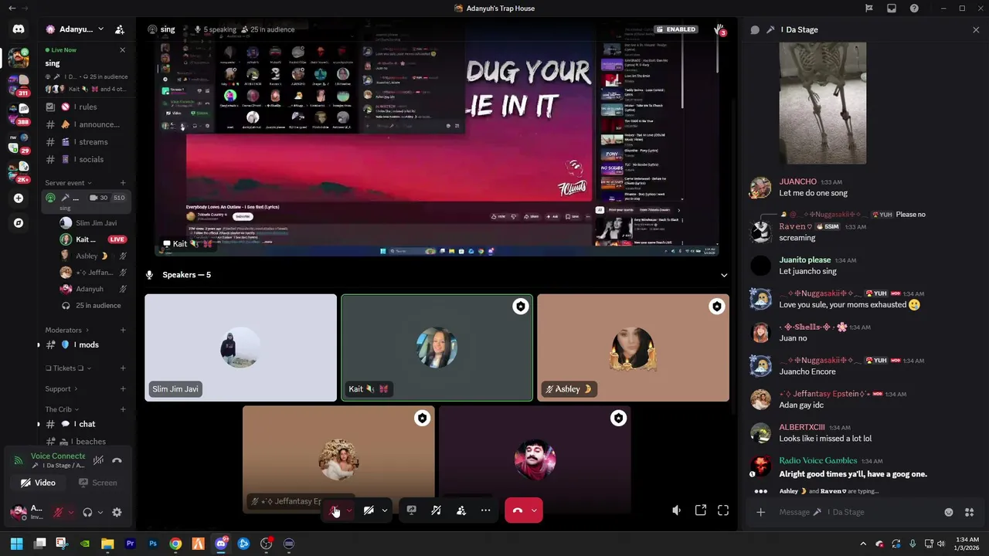Collapse the Server event category
989x556 pixels.
[x=68, y=183]
